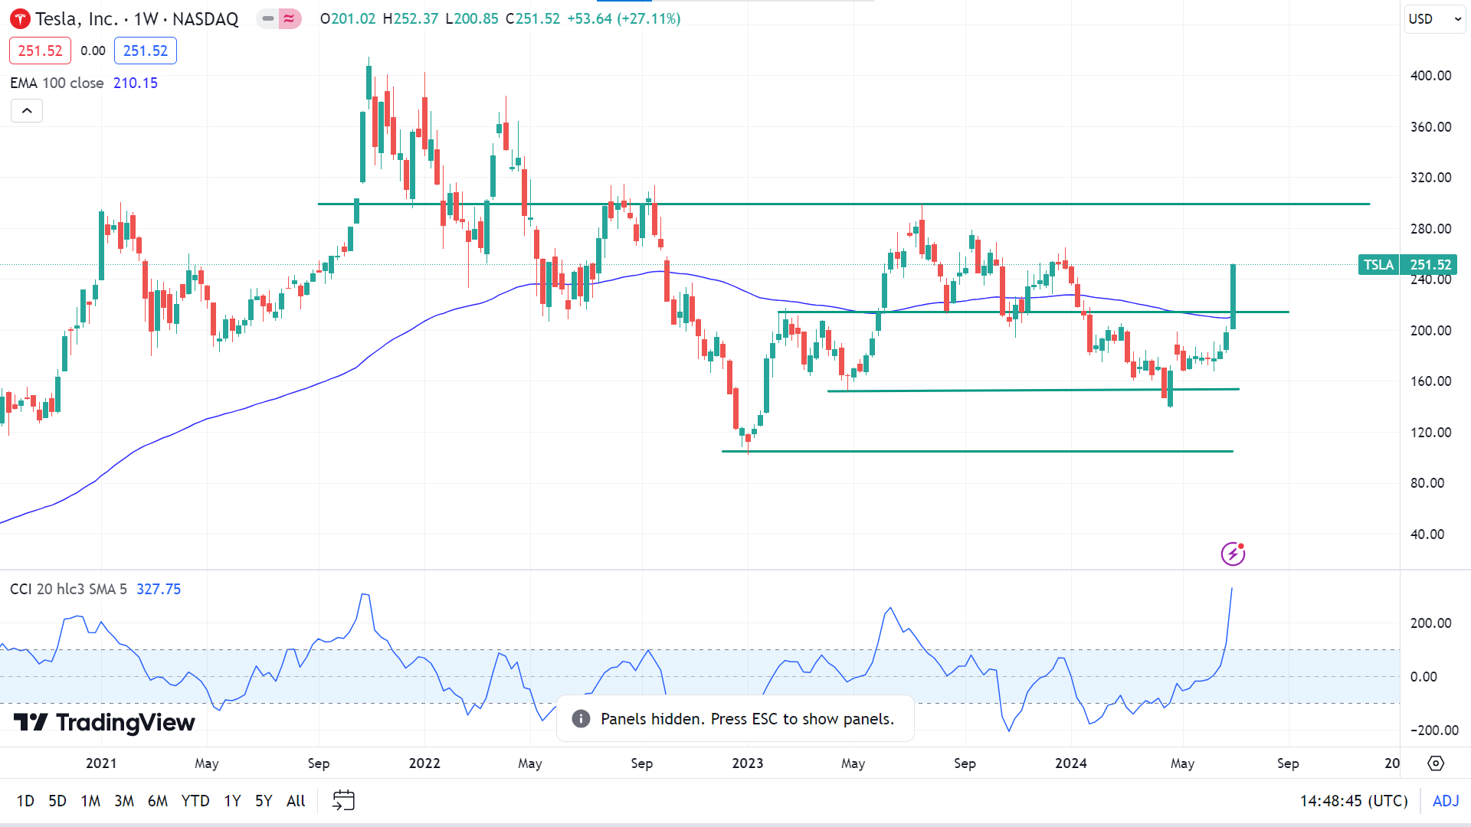Select the YTD time range
Viewport: 1471px width, 827px height.
click(x=195, y=801)
